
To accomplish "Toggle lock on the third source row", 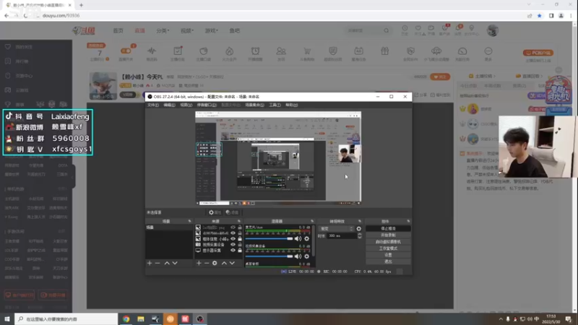I will coord(240,239).
